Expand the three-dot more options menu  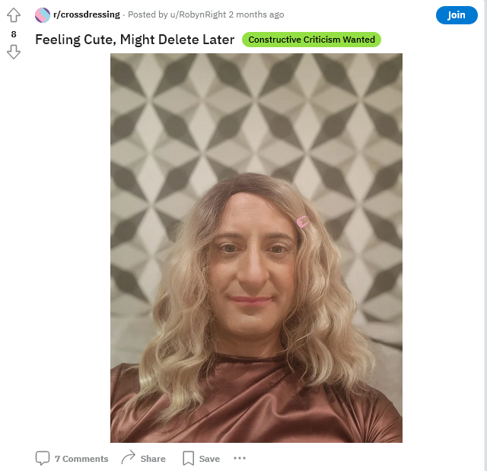point(240,458)
